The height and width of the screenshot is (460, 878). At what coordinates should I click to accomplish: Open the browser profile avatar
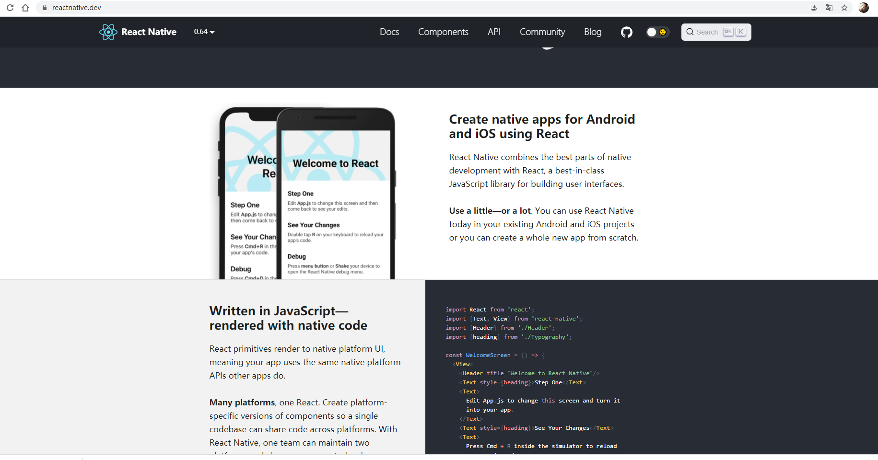pos(863,8)
